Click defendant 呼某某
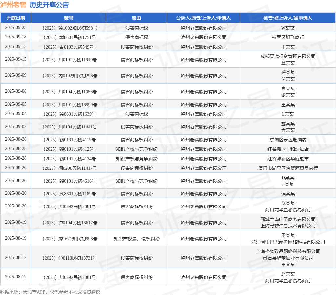The width and height of the screenshot is (336, 295). pos(288,72)
